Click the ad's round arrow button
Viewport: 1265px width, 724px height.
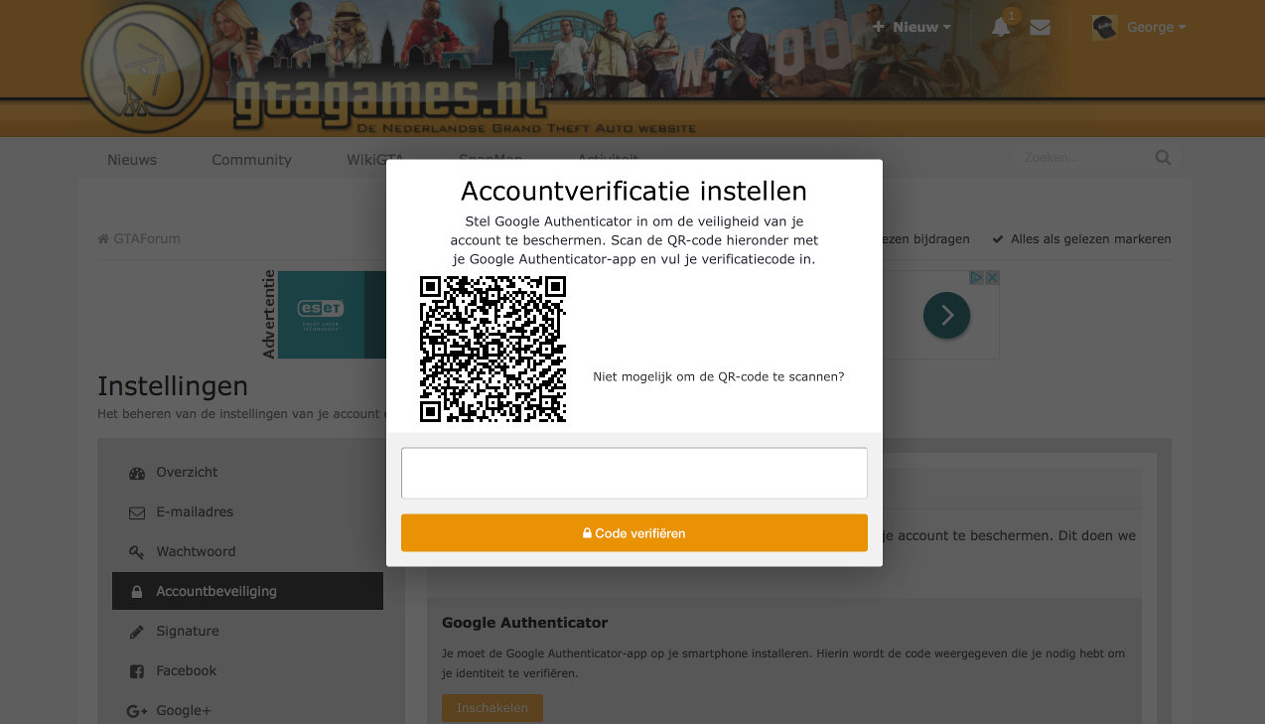[946, 316]
